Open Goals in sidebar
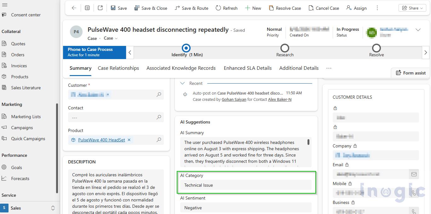Image resolution: width=431 pixels, height=214 pixels. [x=16, y=167]
